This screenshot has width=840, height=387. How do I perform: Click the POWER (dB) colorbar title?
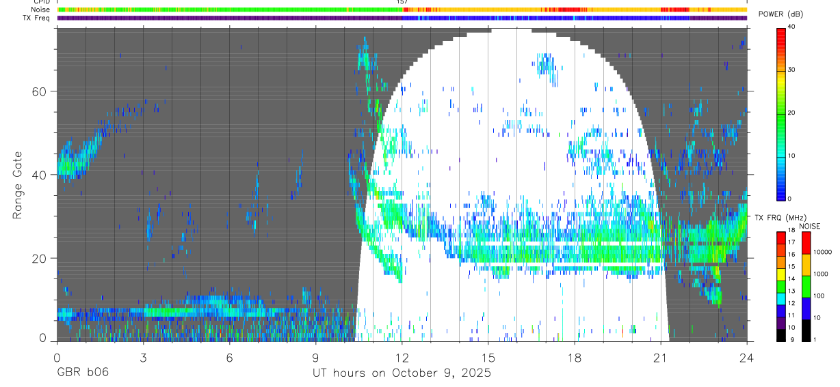pyautogui.click(x=780, y=14)
